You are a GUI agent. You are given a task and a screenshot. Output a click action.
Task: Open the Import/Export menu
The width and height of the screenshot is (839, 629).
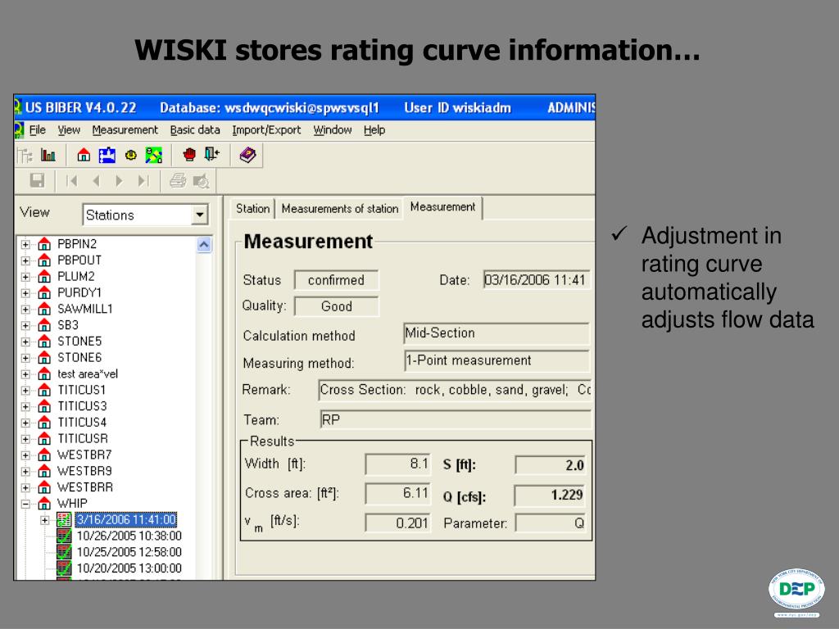click(266, 130)
